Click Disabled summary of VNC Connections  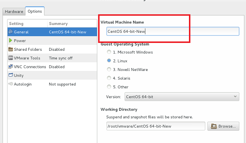tap(57, 67)
